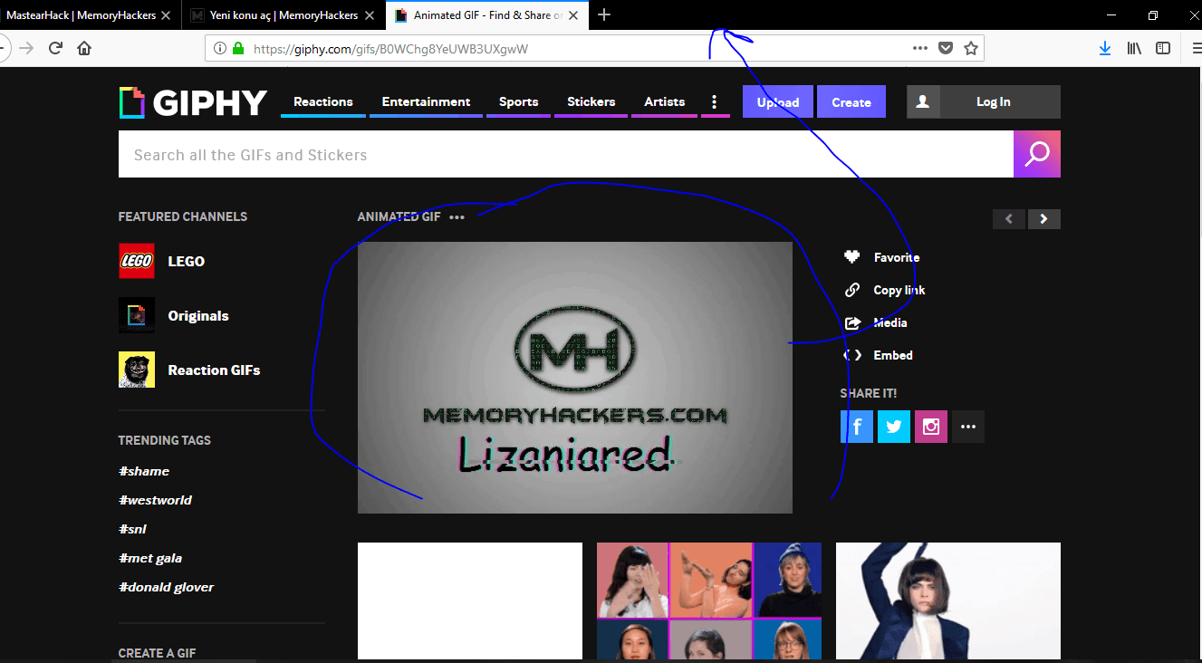The width and height of the screenshot is (1202, 663).
Task: Reload the page
Action: tap(55, 48)
